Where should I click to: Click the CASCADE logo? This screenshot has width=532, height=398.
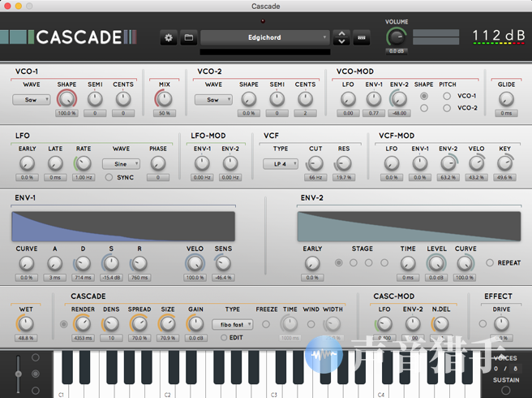68,37
